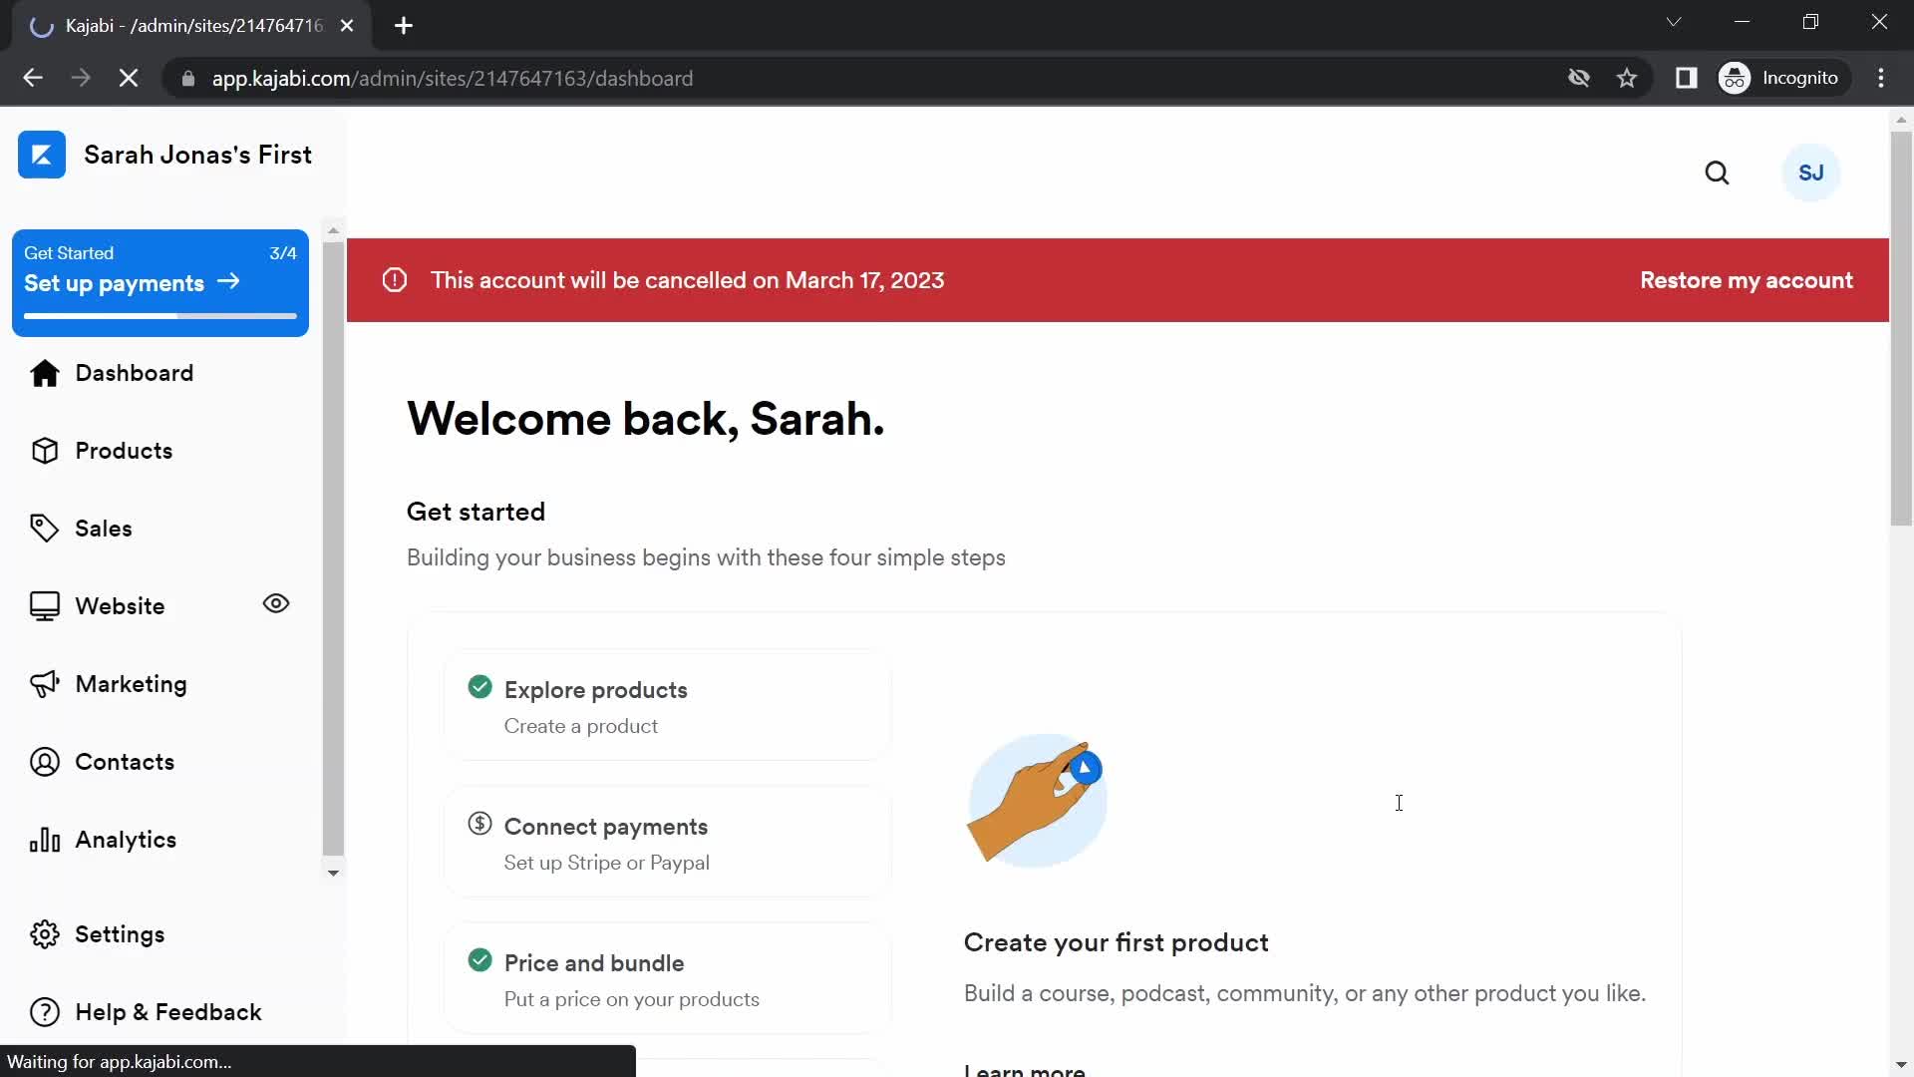Click the Website icon in sidebar

click(x=42, y=605)
